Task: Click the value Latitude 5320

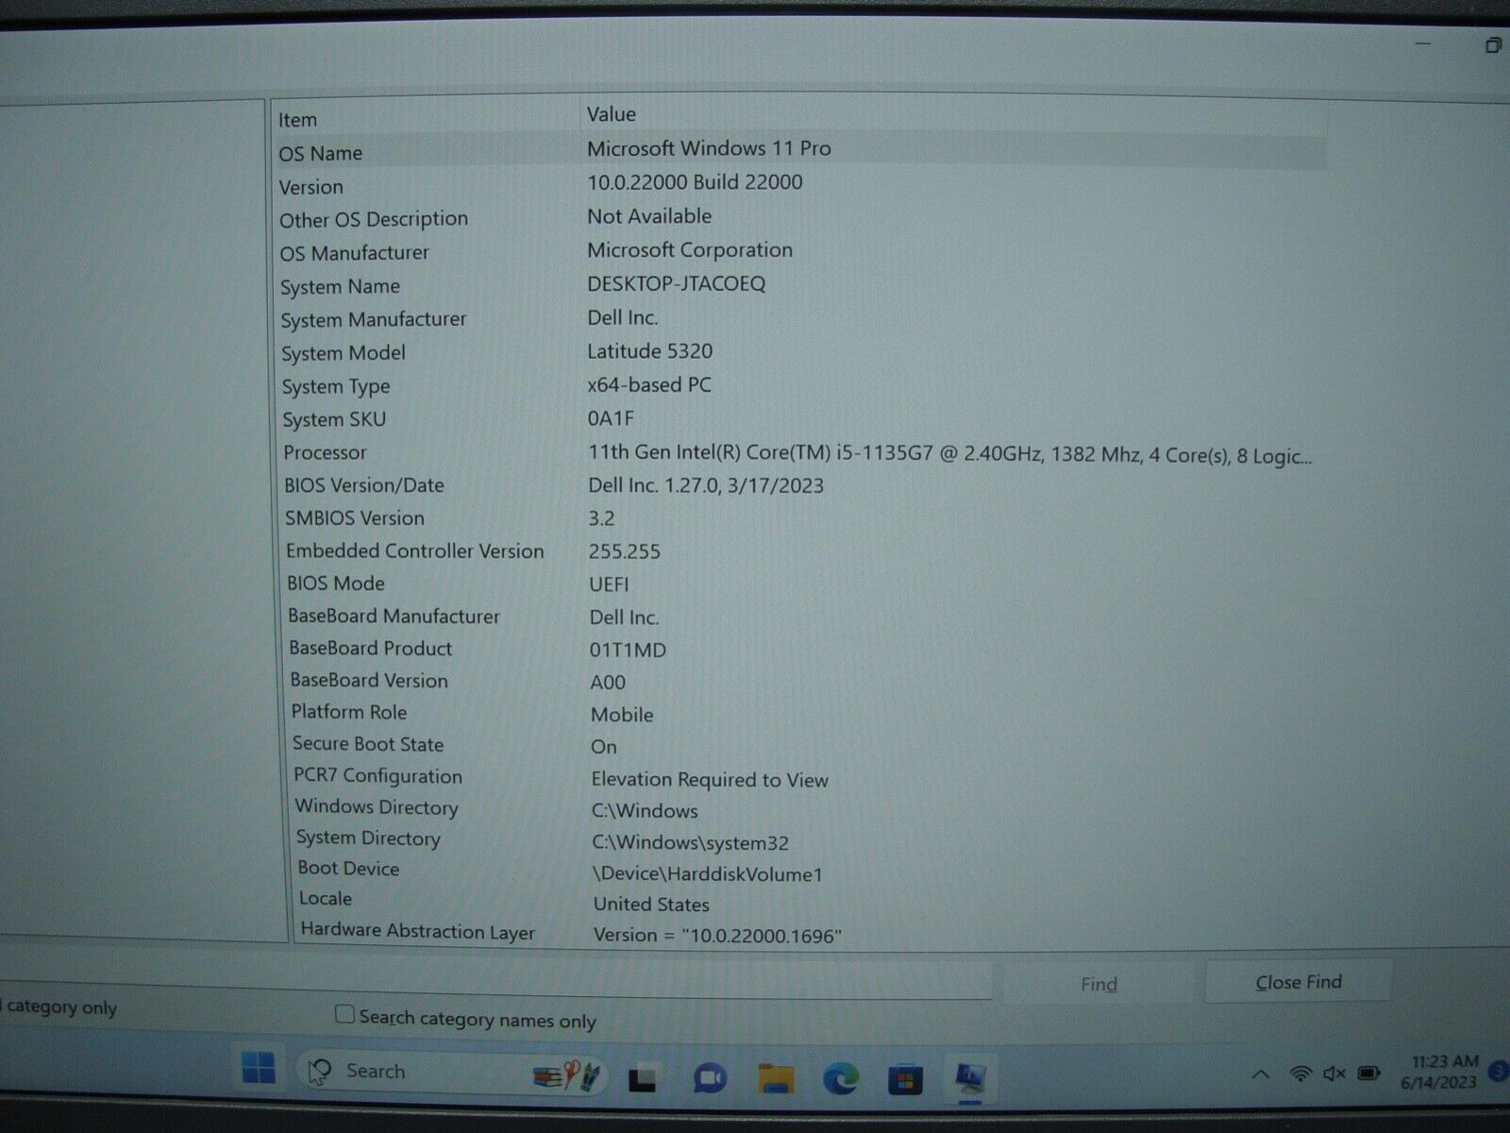Action: pos(649,351)
